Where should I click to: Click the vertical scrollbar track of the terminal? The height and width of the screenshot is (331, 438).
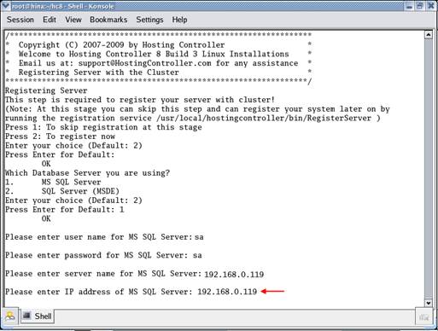click(429, 169)
